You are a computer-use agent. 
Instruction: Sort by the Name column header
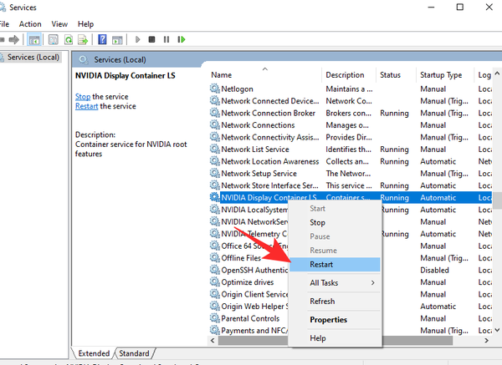(x=264, y=75)
